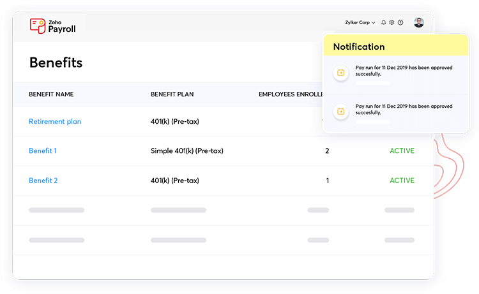The image size is (479, 294).
Task: Sort by the Benefit Plan column header
Action: pos(172,94)
